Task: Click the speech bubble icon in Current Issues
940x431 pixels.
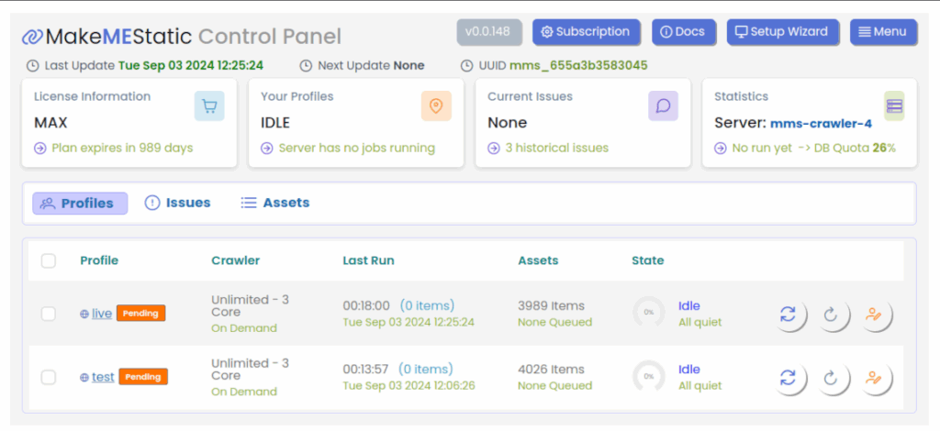Action: tap(663, 106)
